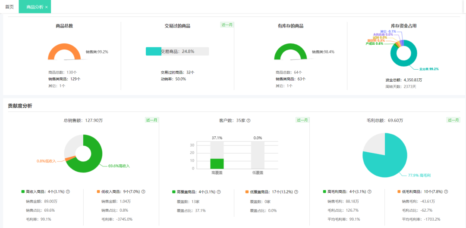Click 周转天数：2373天 value

(x=400, y=86)
